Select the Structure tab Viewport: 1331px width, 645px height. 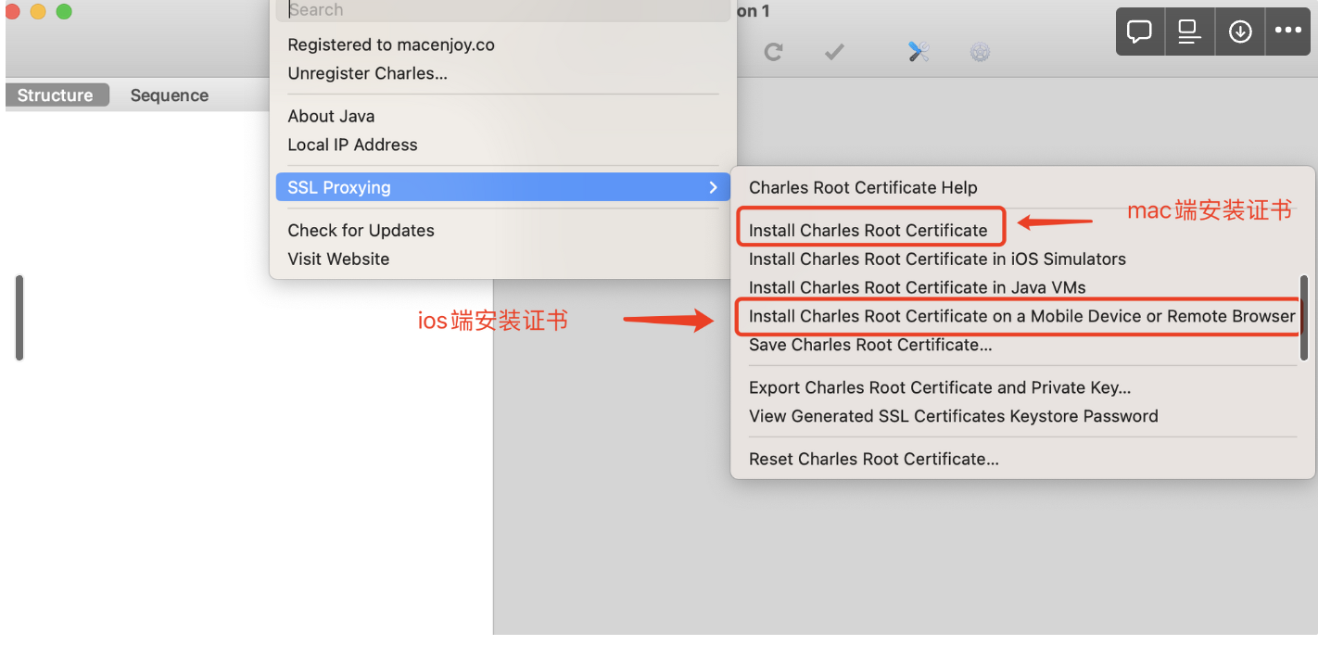56,95
